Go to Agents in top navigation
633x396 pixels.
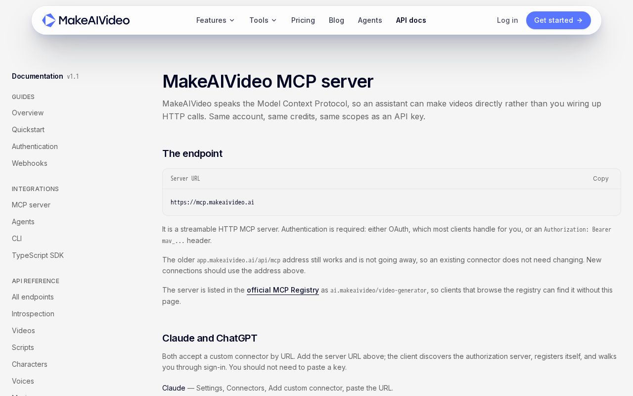(370, 20)
